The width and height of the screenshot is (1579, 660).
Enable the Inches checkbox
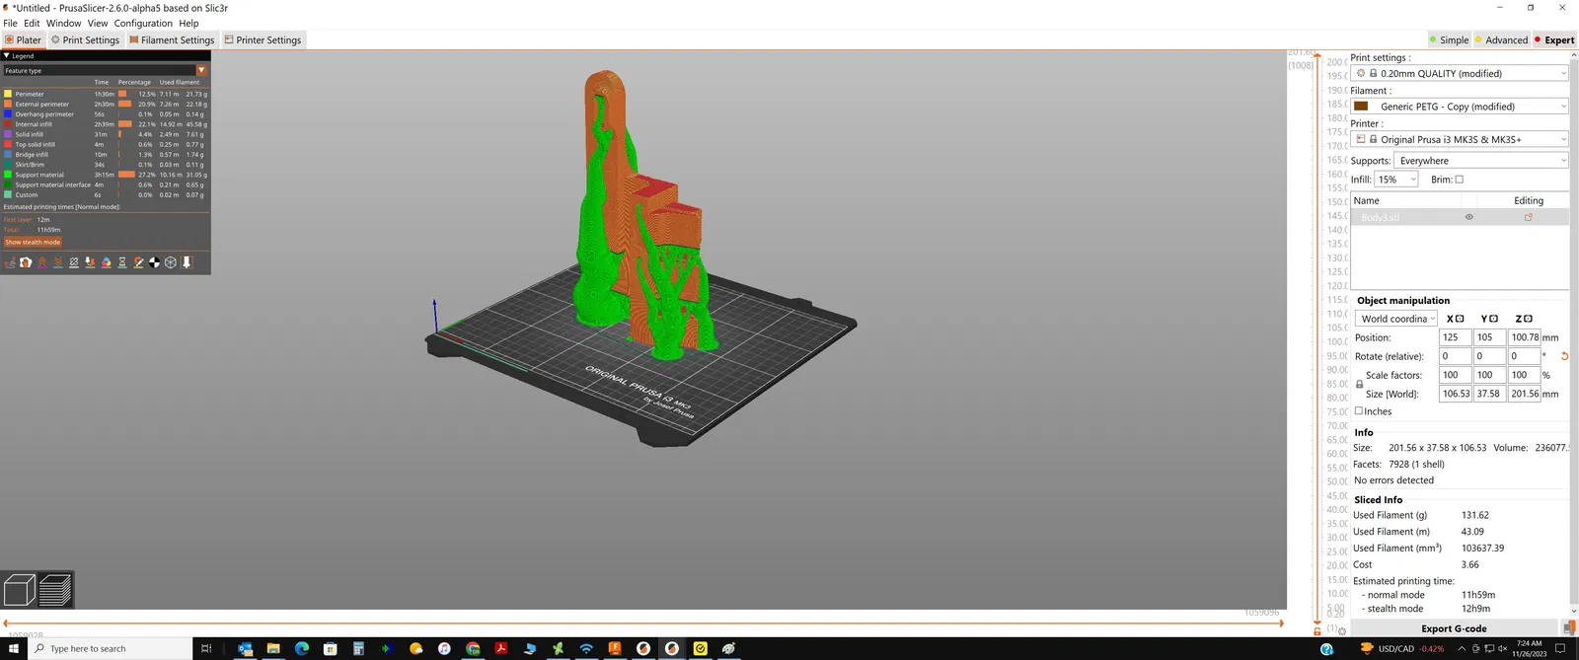coord(1359,411)
